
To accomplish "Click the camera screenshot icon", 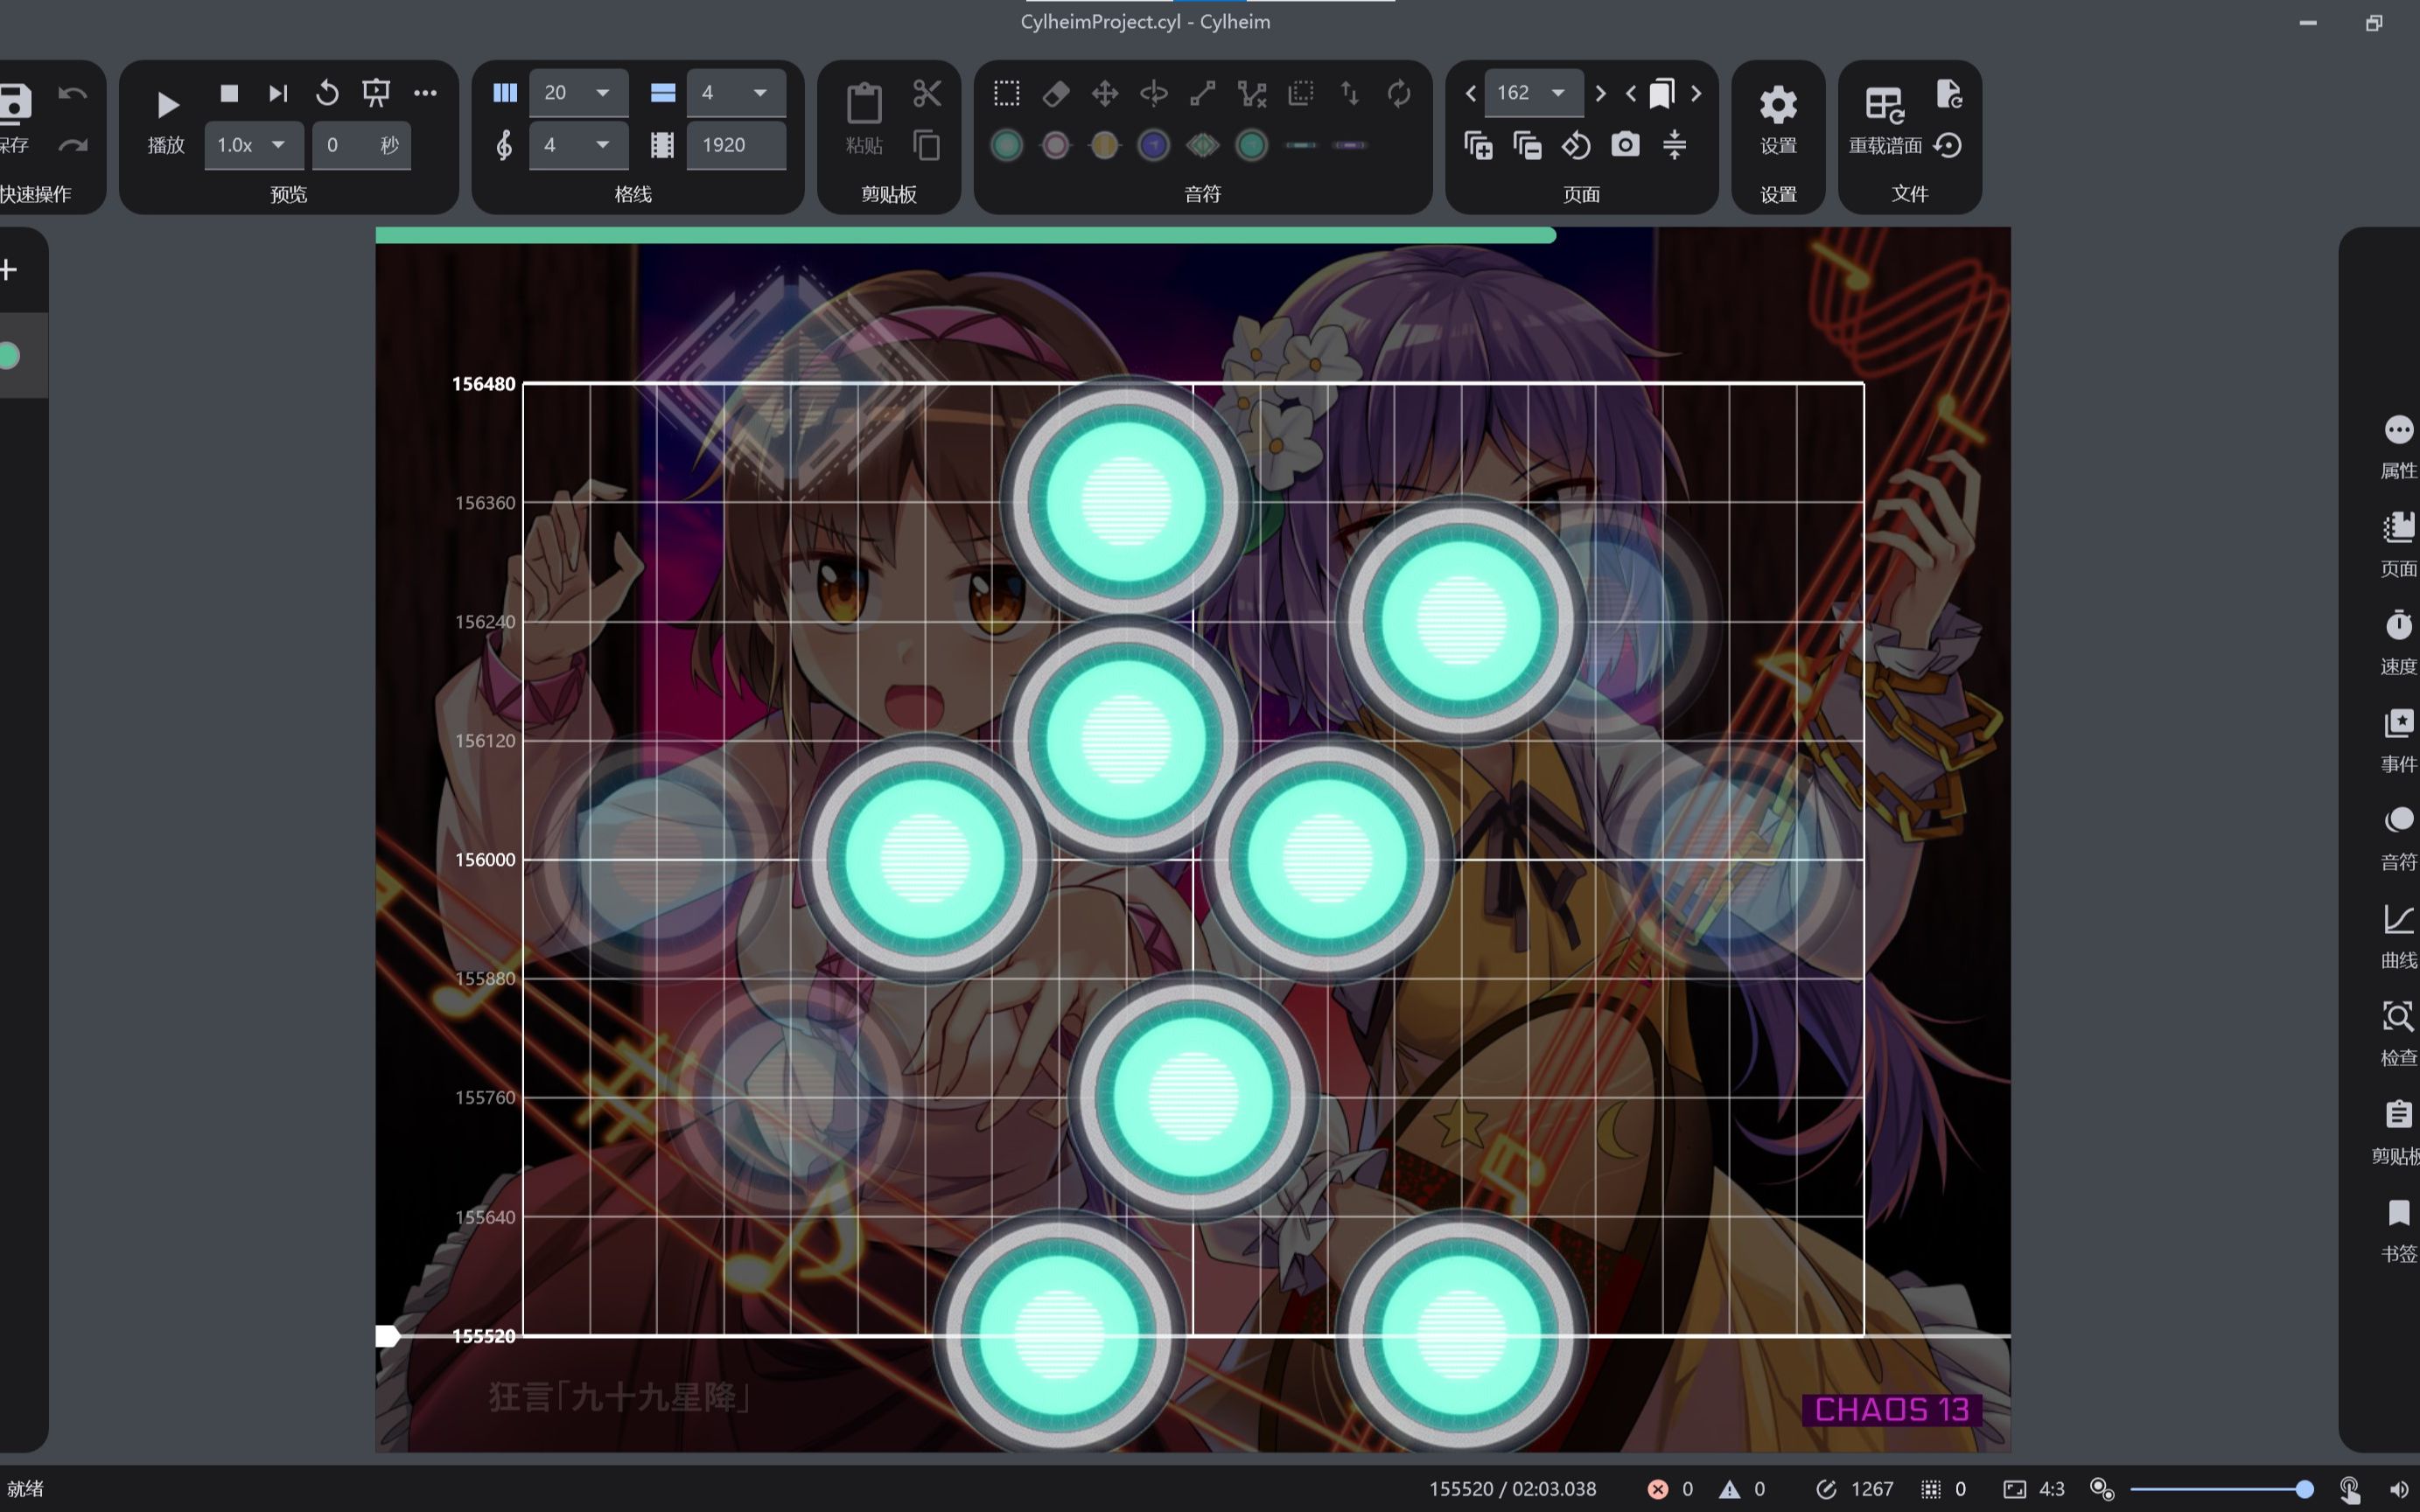I will pos(1626,145).
